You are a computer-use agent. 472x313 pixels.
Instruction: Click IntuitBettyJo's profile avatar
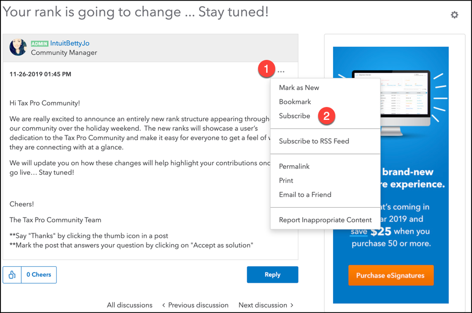tap(18, 47)
